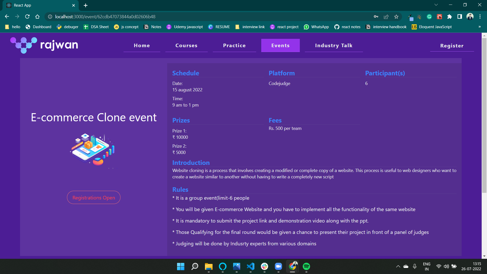
Task: Open Spotify from the taskbar
Action: click(x=306, y=266)
